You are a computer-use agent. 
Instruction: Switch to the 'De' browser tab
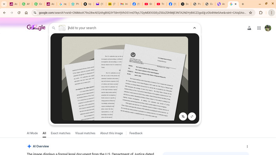click(x=185, y=4)
